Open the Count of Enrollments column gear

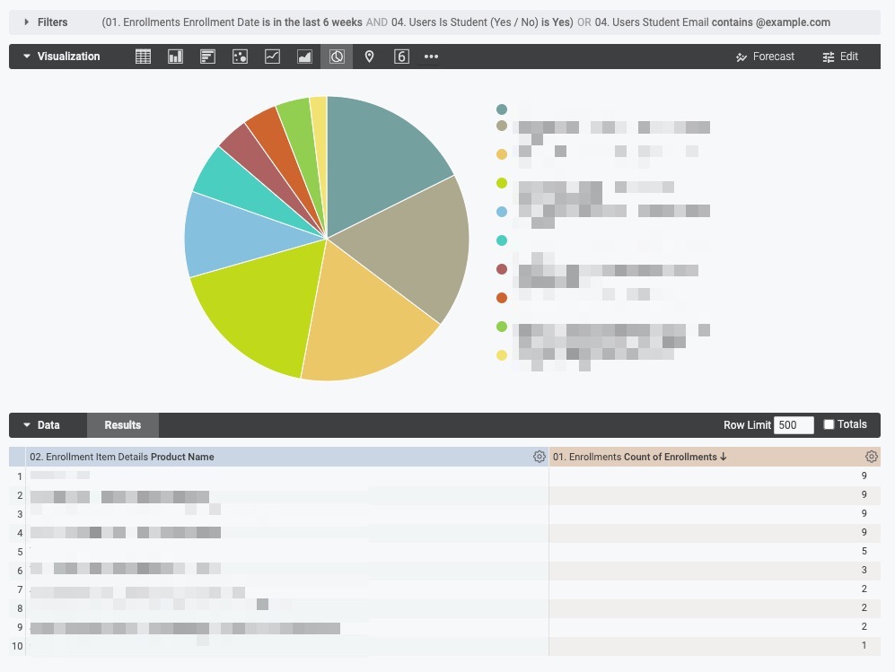pos(871,456)
